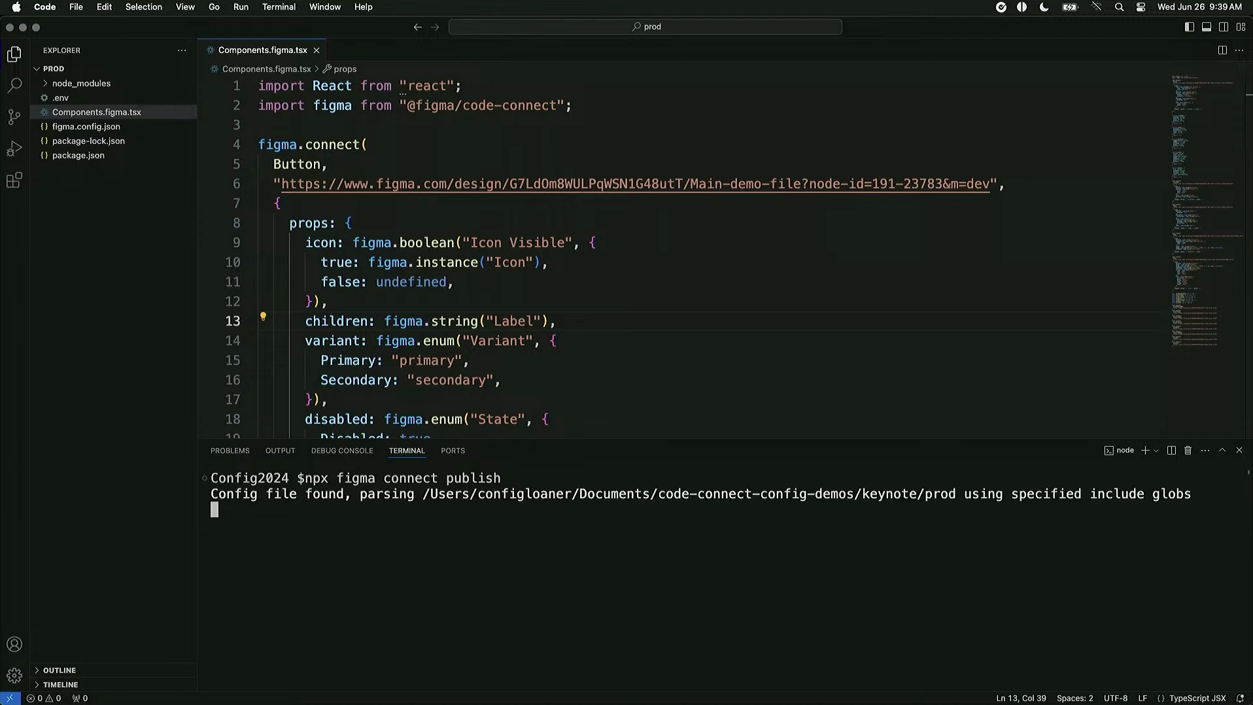
Task: Switch to the Ports tab
Action: pyautogui.click(x=453, y=451)
